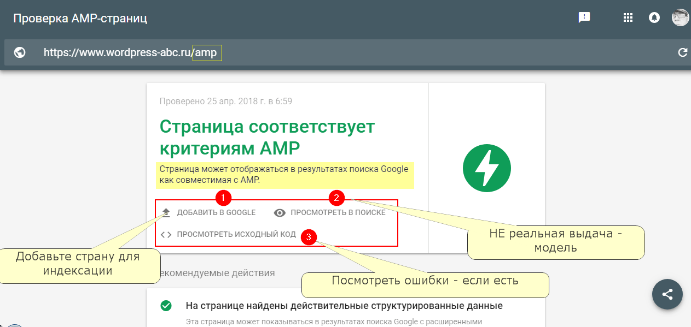Image resolution: width=691 pixels, height=327 pixels.
Task: Click the 'Проверка AMP-страниц' title
Action: (x=80, y=19)
